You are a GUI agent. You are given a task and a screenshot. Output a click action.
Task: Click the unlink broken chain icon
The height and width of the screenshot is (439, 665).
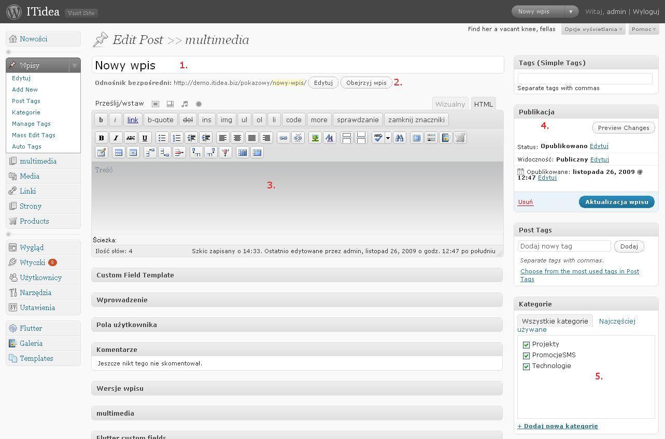298,138
